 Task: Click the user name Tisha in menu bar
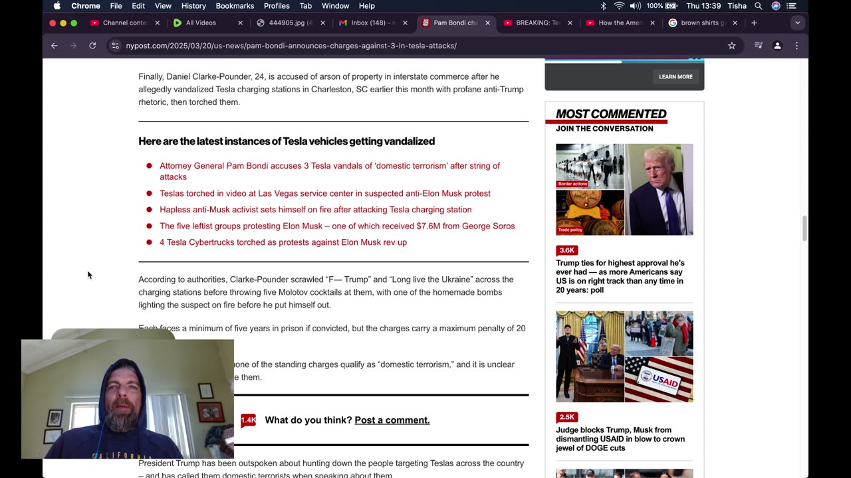tap(737, 6)
